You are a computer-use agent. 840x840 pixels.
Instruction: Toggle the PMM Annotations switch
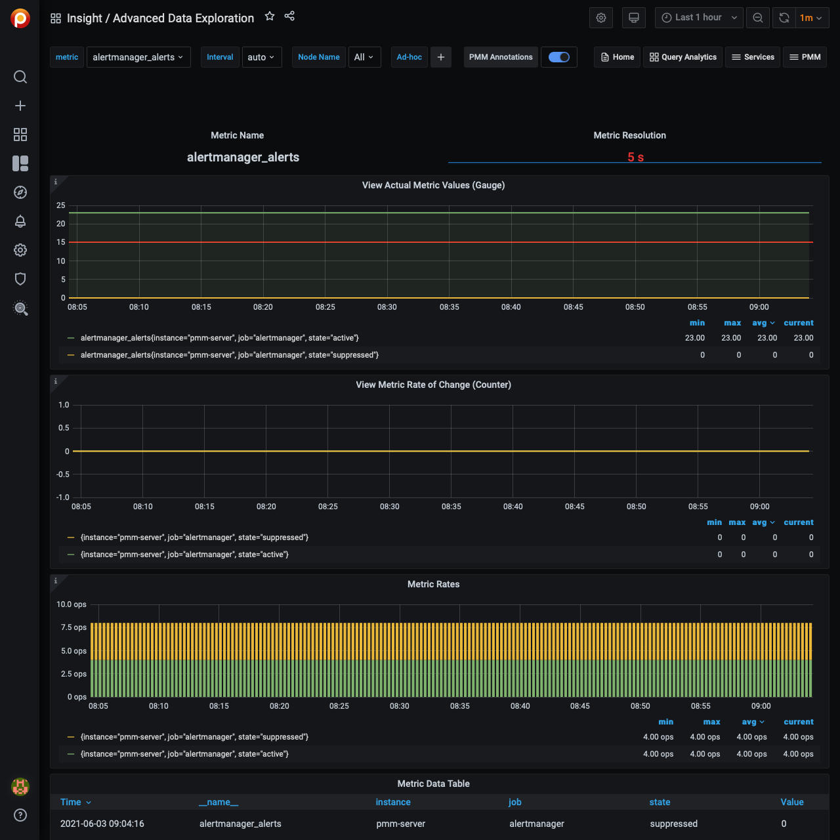click(x=559, y=57)
